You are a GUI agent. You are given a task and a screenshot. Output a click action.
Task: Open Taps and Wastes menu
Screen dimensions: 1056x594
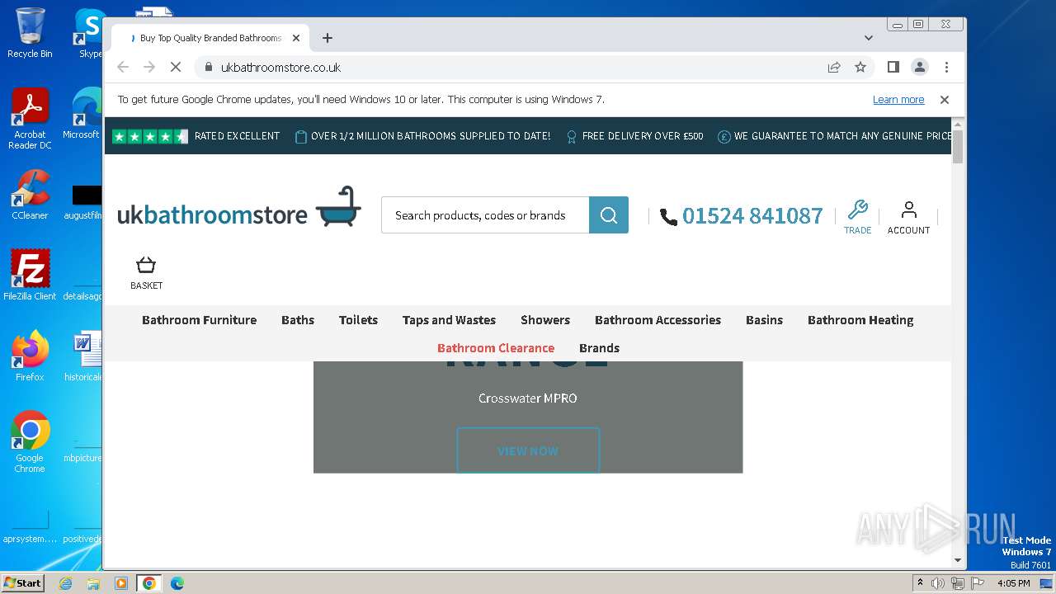449,320
